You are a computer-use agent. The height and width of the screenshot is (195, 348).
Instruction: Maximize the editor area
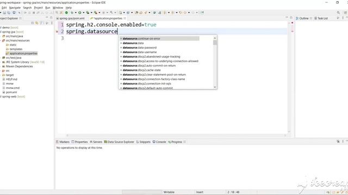click(291, 18)
